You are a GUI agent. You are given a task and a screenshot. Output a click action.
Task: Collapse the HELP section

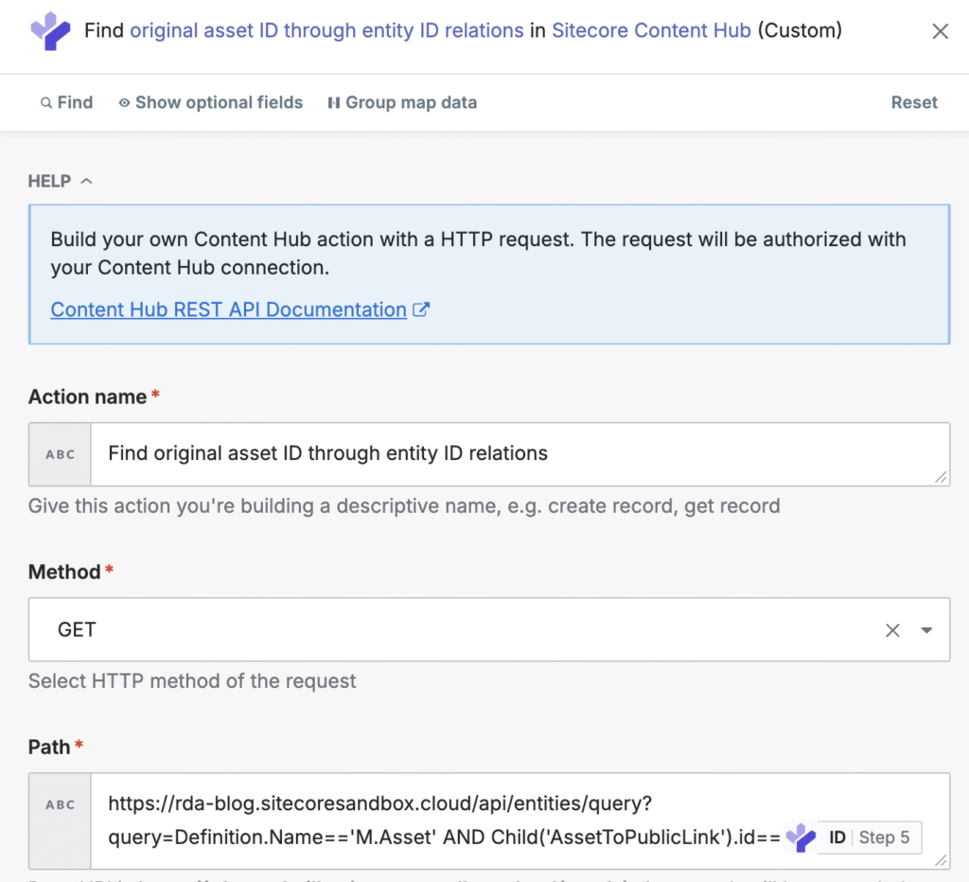tap(60, 181)
